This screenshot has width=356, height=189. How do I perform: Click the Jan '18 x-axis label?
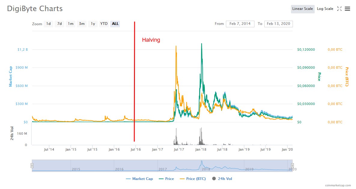point(201,150)
